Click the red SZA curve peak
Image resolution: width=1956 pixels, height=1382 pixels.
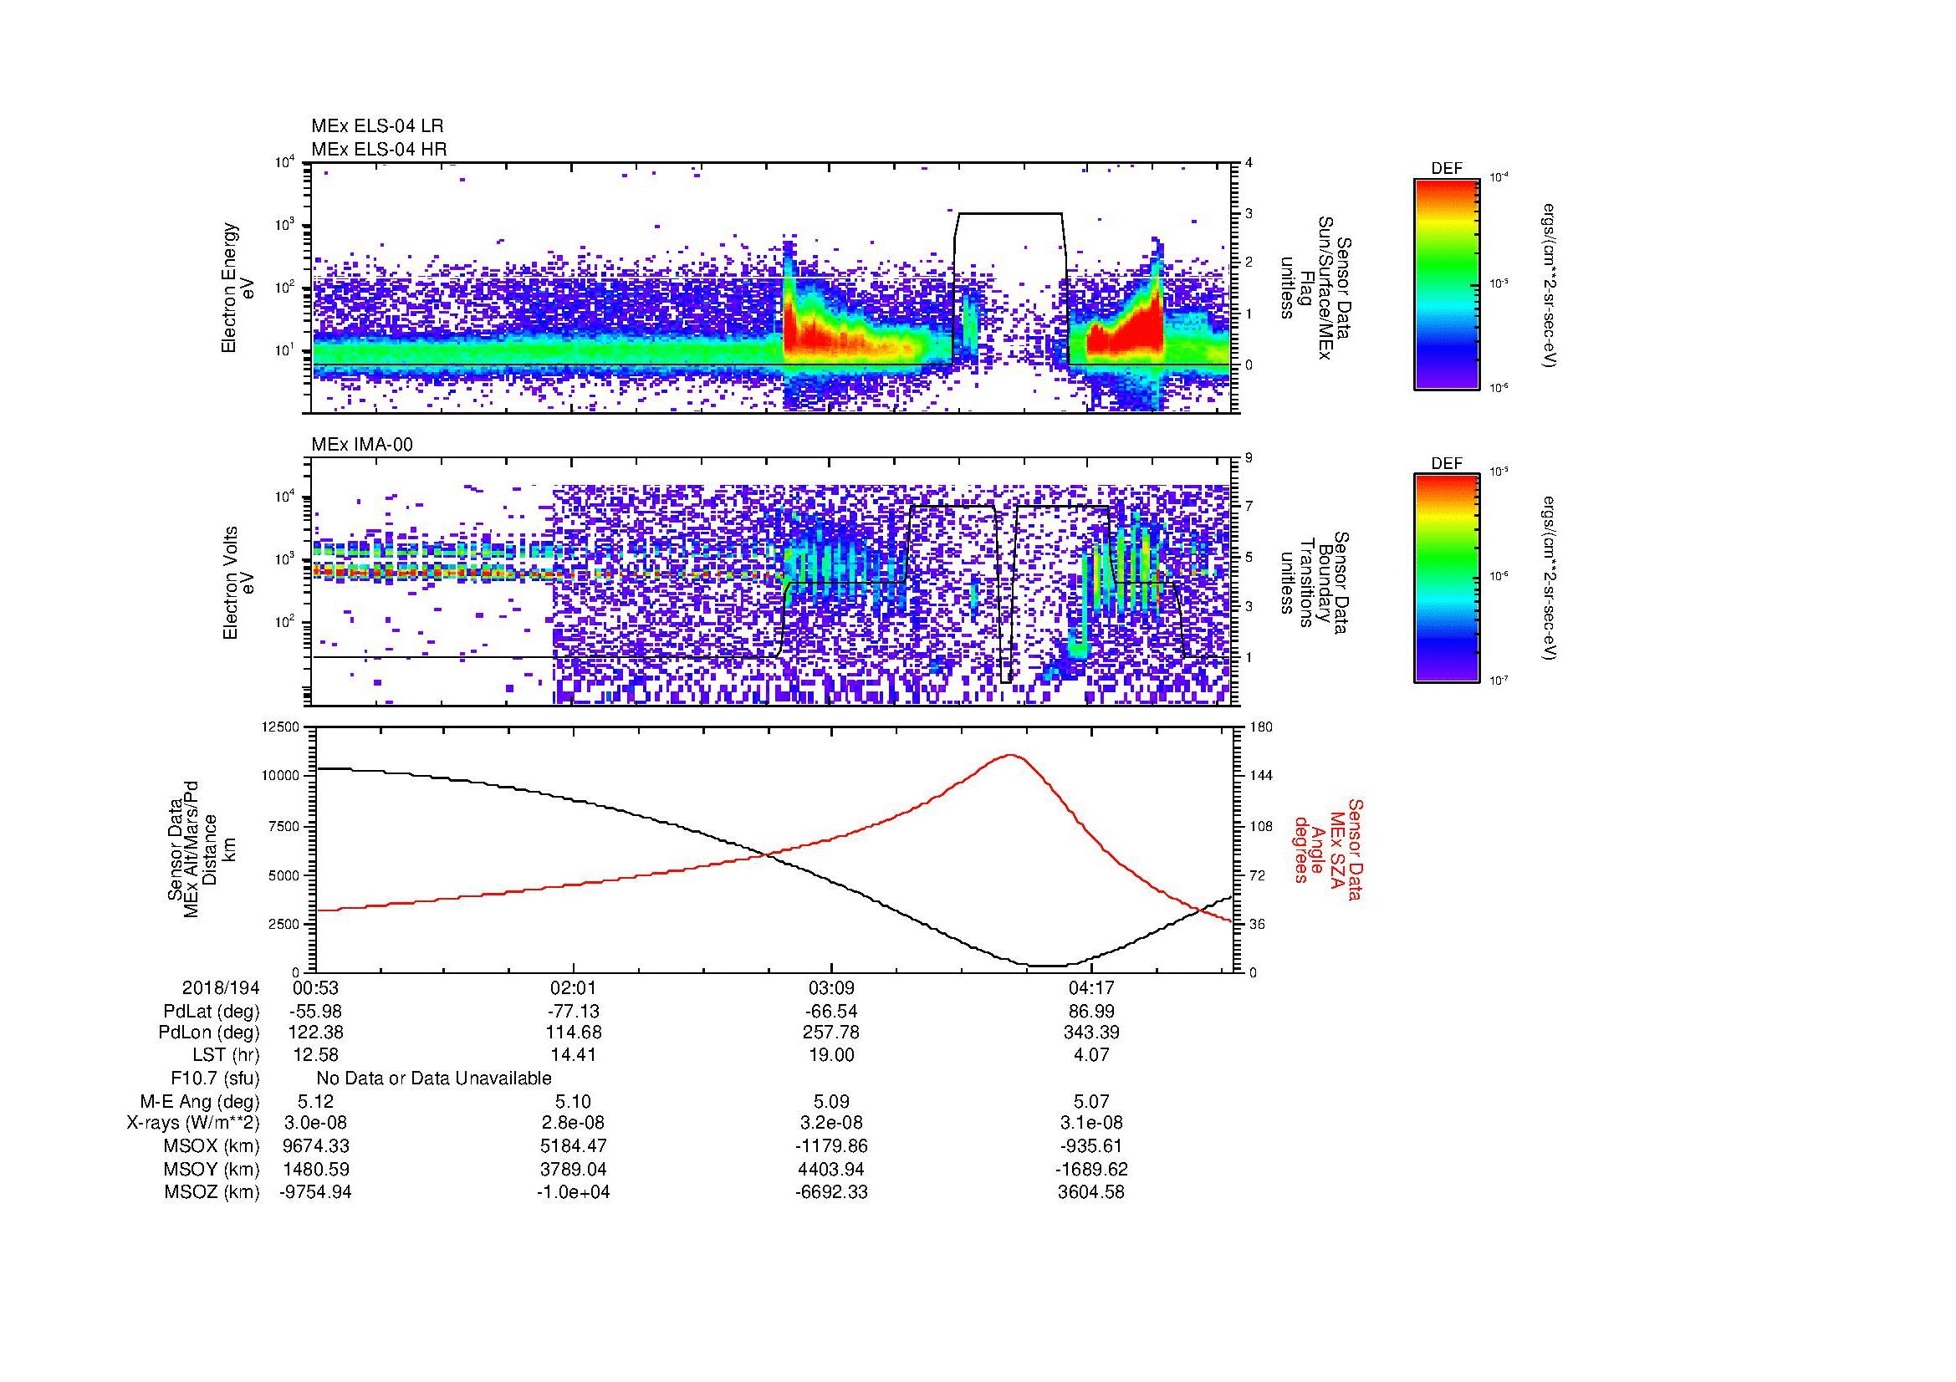pos(1011,754)
